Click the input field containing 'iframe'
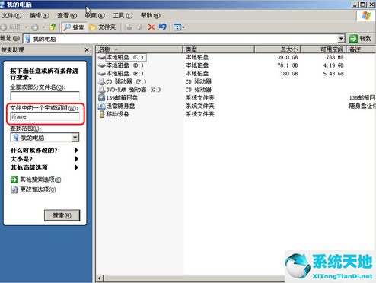 coord(45,116)
